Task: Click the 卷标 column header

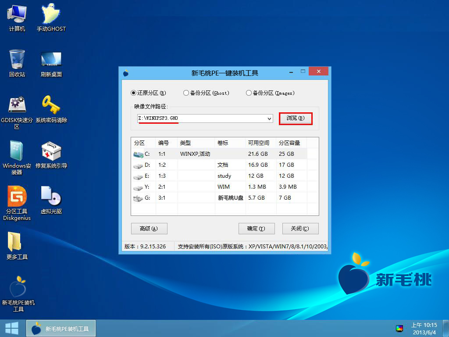Action: coord(230,143)
